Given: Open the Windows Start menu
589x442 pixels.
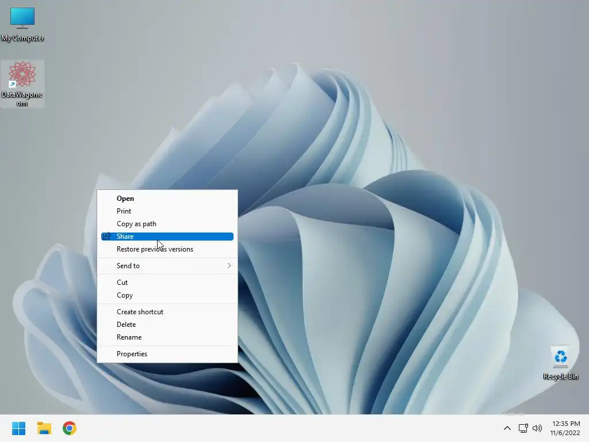Looking at the screenshot, I should pyautogui.click(x=19, y=428).
